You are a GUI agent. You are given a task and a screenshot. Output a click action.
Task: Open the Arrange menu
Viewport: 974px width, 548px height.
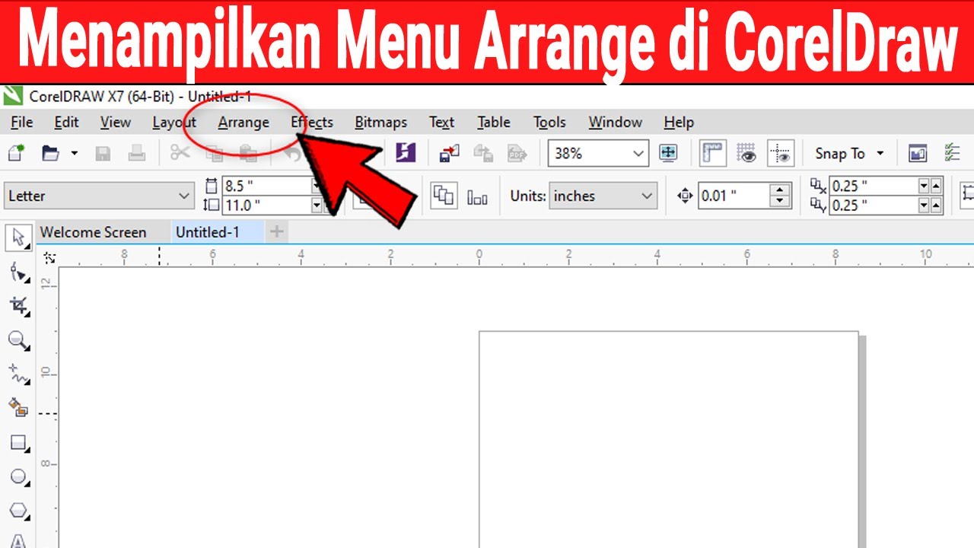click(x=243, y=122)
